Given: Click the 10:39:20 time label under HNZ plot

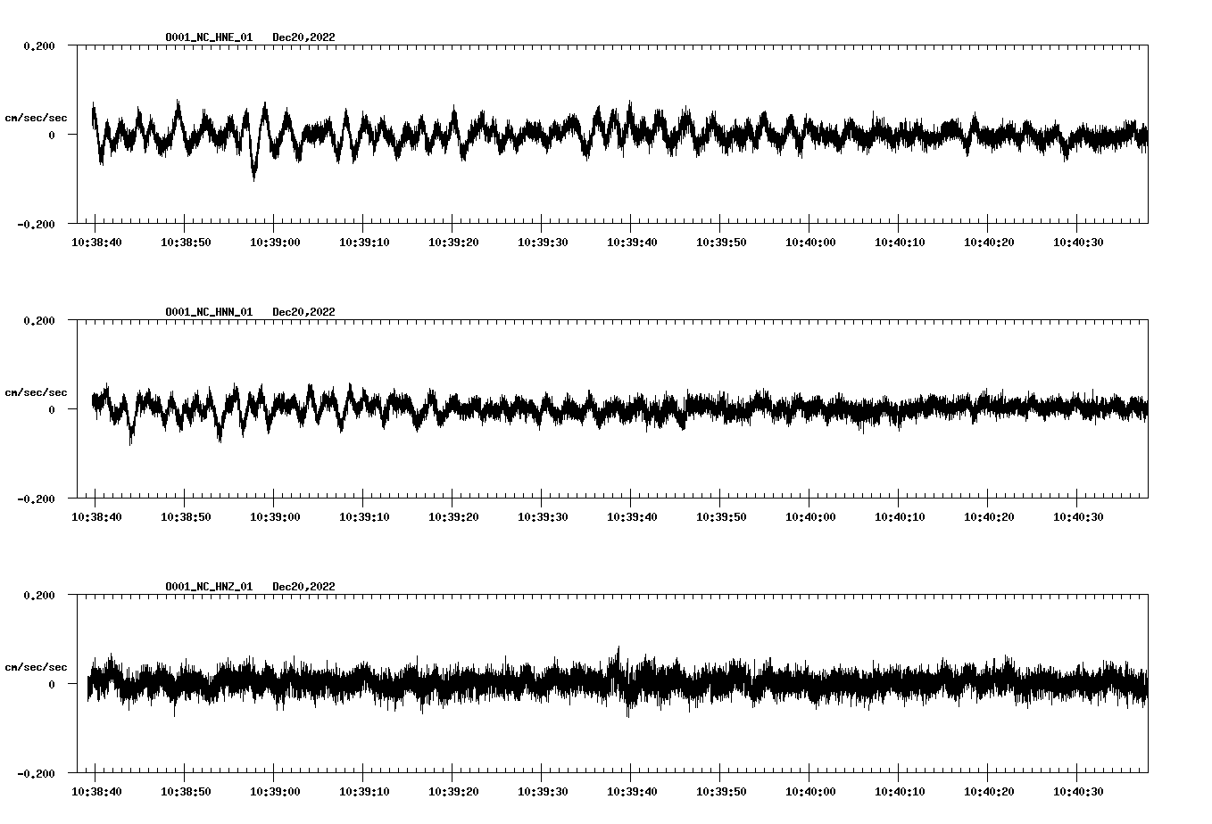Looking at the screenshot, I should [x=452, y=791].
